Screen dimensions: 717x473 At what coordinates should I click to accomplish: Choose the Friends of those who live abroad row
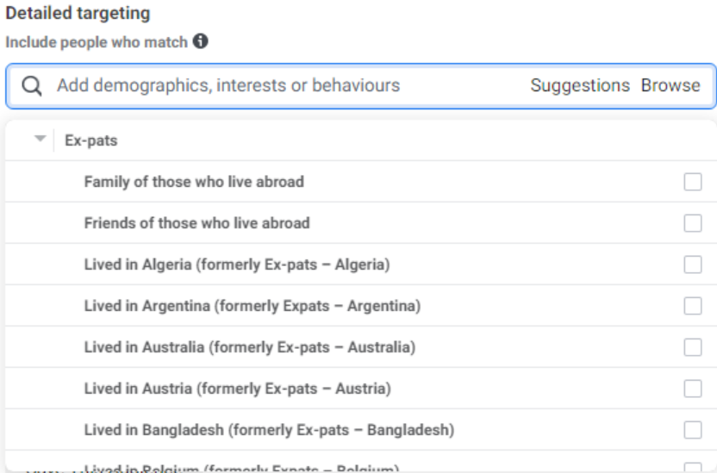pyautogui.click(x=196, y=223)
